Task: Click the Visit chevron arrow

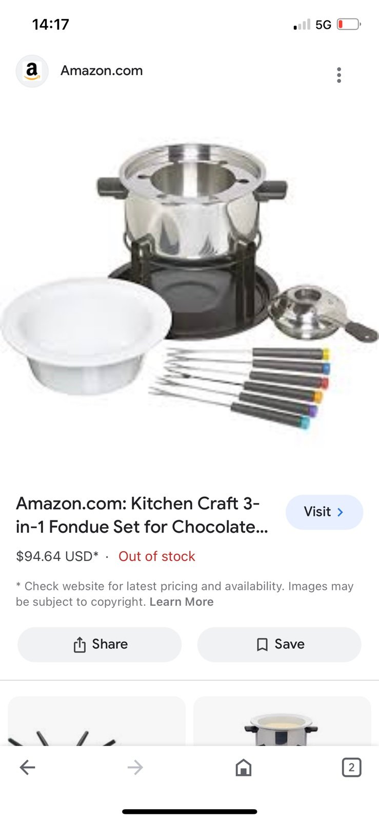Action: 341,512
